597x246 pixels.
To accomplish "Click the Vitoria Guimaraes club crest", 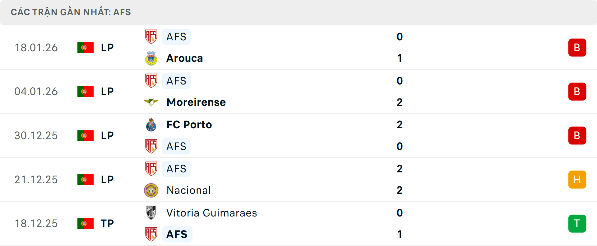I will coord(151,213).
